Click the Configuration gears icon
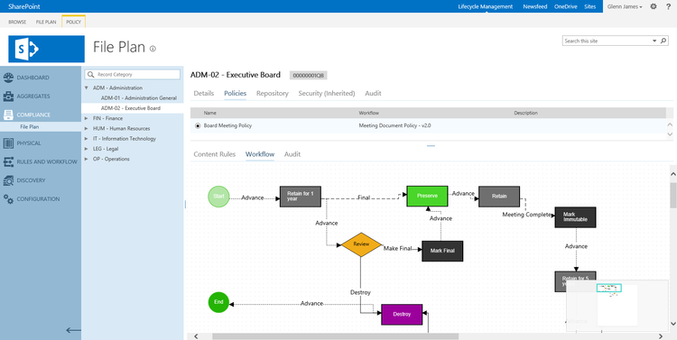 [9, 199]
